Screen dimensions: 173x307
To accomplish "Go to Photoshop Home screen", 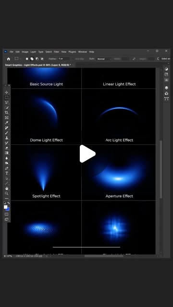I will (9, 59).
